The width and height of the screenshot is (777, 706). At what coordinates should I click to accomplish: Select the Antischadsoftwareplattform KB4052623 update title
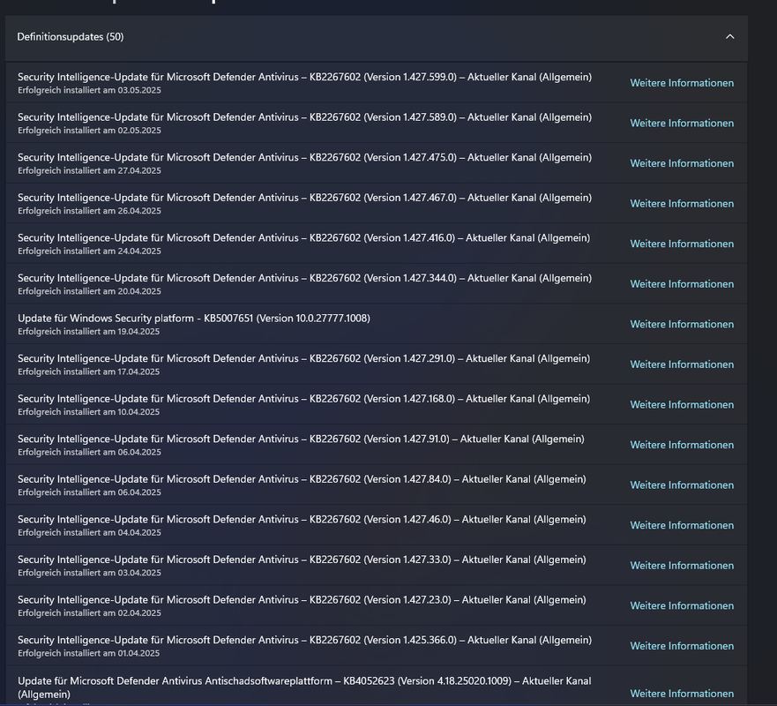tap(304, 687)
